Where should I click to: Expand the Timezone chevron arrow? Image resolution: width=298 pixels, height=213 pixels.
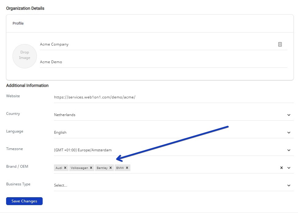pos(289,150)
